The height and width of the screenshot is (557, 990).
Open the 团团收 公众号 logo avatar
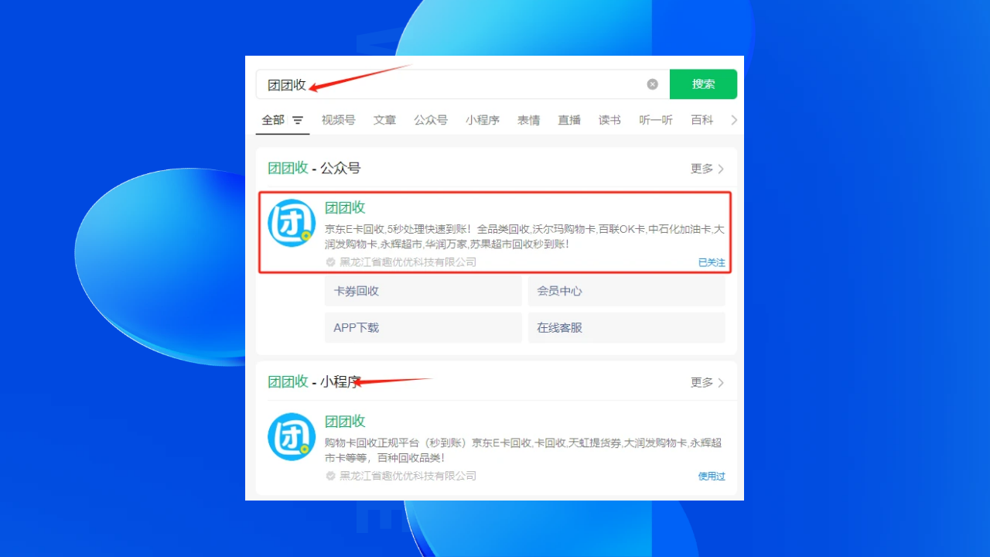[x=292, y=224]
